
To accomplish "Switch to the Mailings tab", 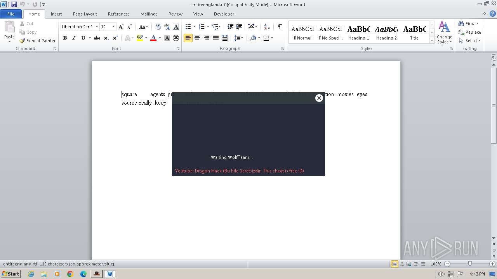I will (149, 14).
